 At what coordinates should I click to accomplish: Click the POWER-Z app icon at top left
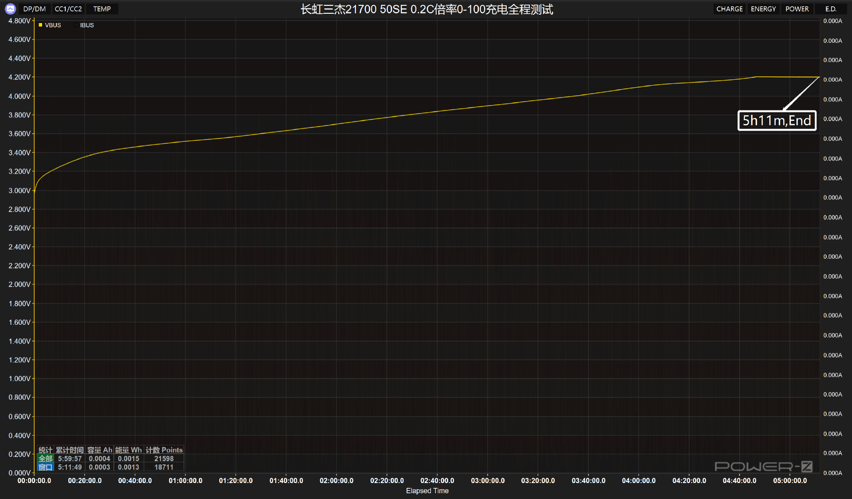tap(10, 9)
